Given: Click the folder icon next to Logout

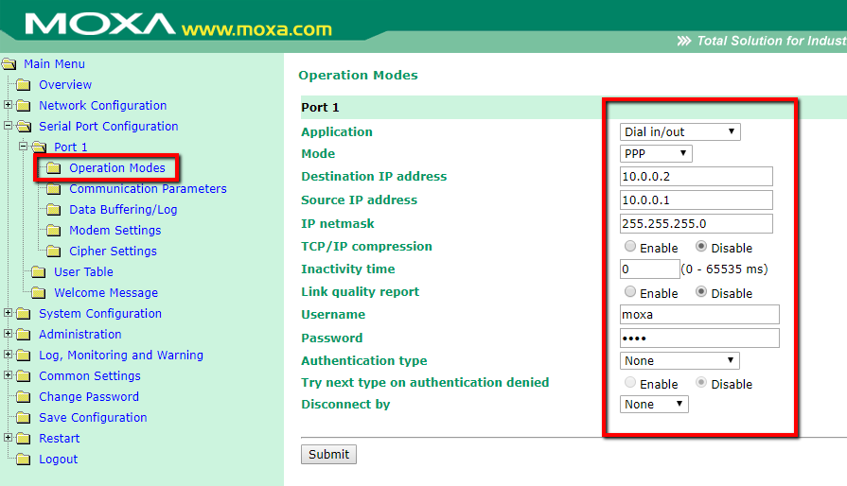Looking at the screenshot, I should (24, 460).
